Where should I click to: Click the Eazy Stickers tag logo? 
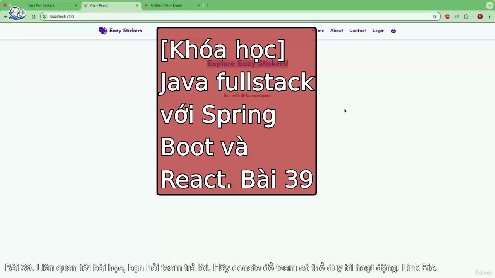click(103, 31)
